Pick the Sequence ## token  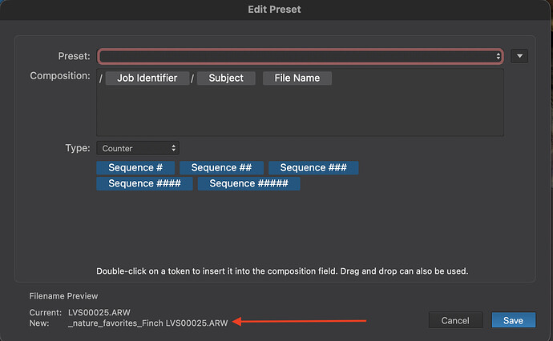(221, 167)
